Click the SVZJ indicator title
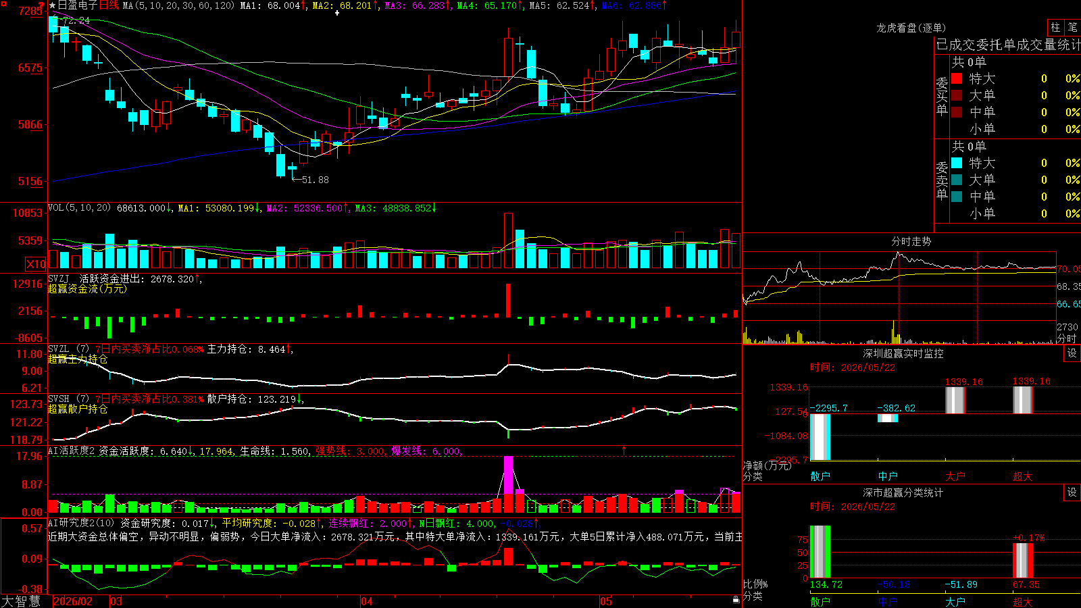1081x608 pixels. 59,278
